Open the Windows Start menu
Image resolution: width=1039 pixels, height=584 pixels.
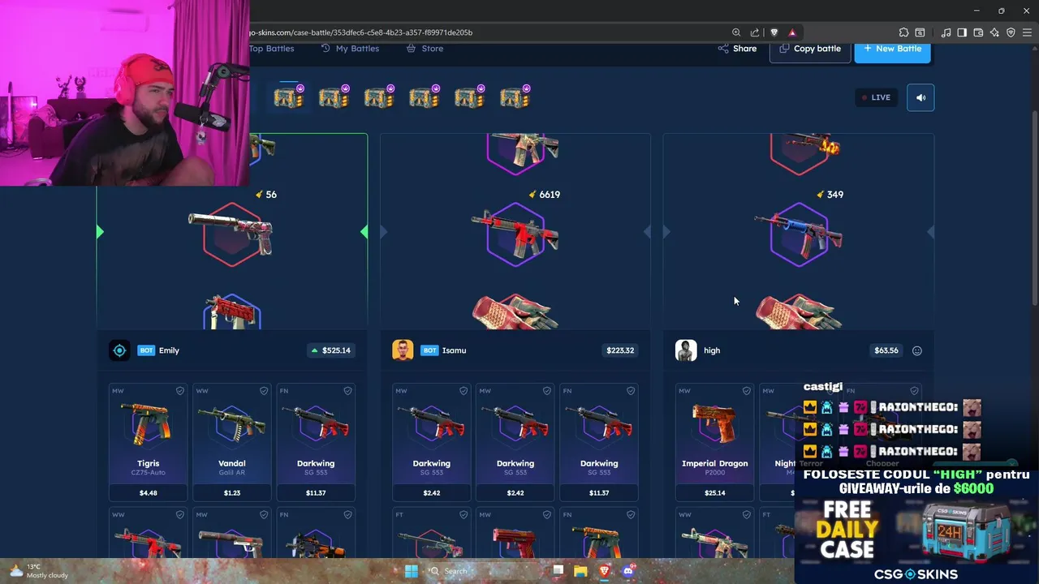click(x=412, y=571)
